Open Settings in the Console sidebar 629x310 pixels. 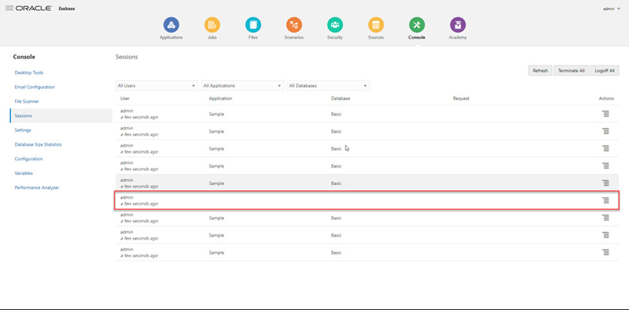(23, 130)
